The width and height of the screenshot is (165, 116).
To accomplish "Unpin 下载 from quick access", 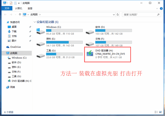I will (30, 32).
